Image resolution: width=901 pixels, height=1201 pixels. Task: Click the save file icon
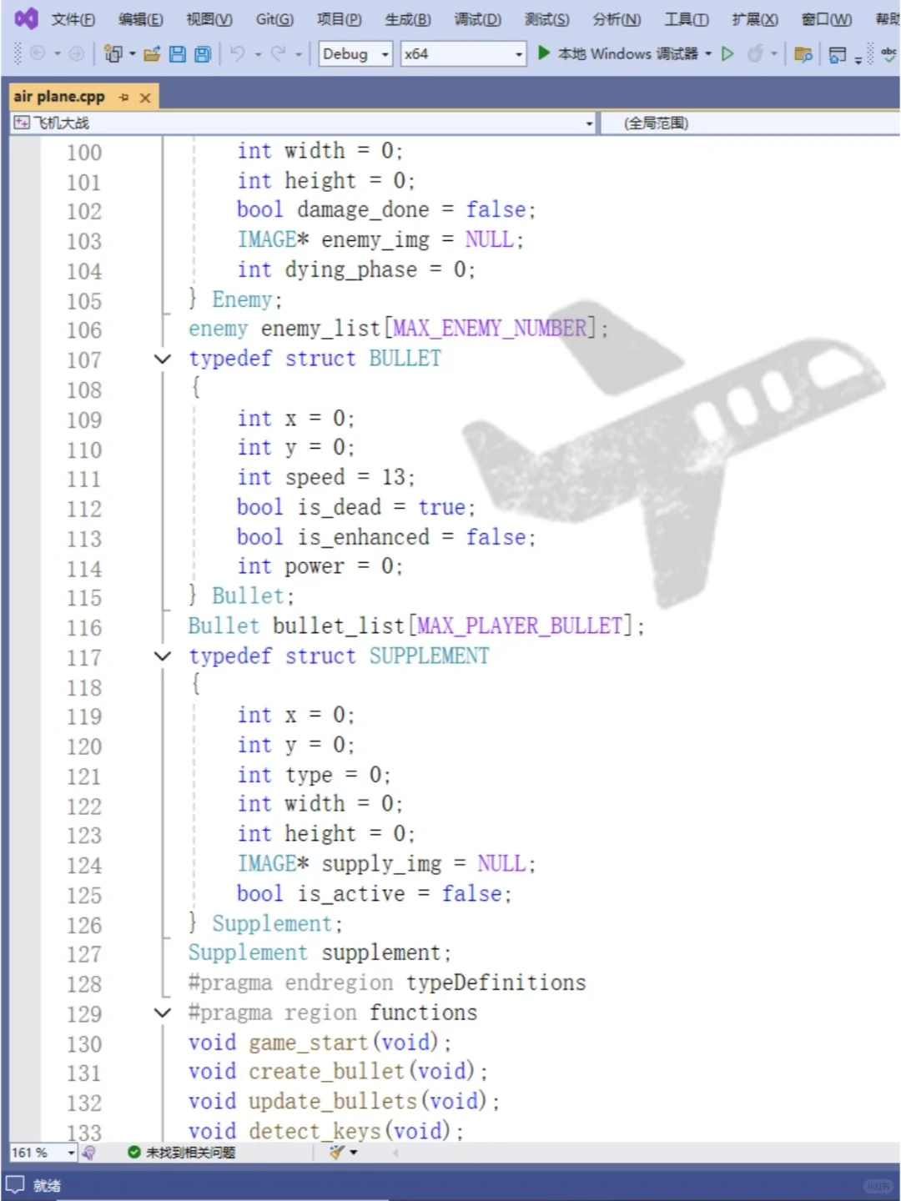point(177,54)
